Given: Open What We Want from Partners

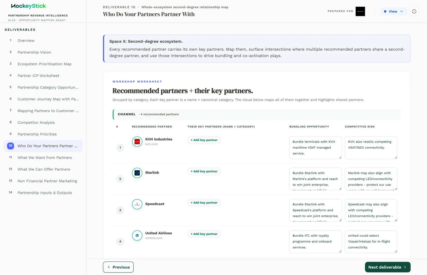Looking at the screenshot, I should pos(43,157).
